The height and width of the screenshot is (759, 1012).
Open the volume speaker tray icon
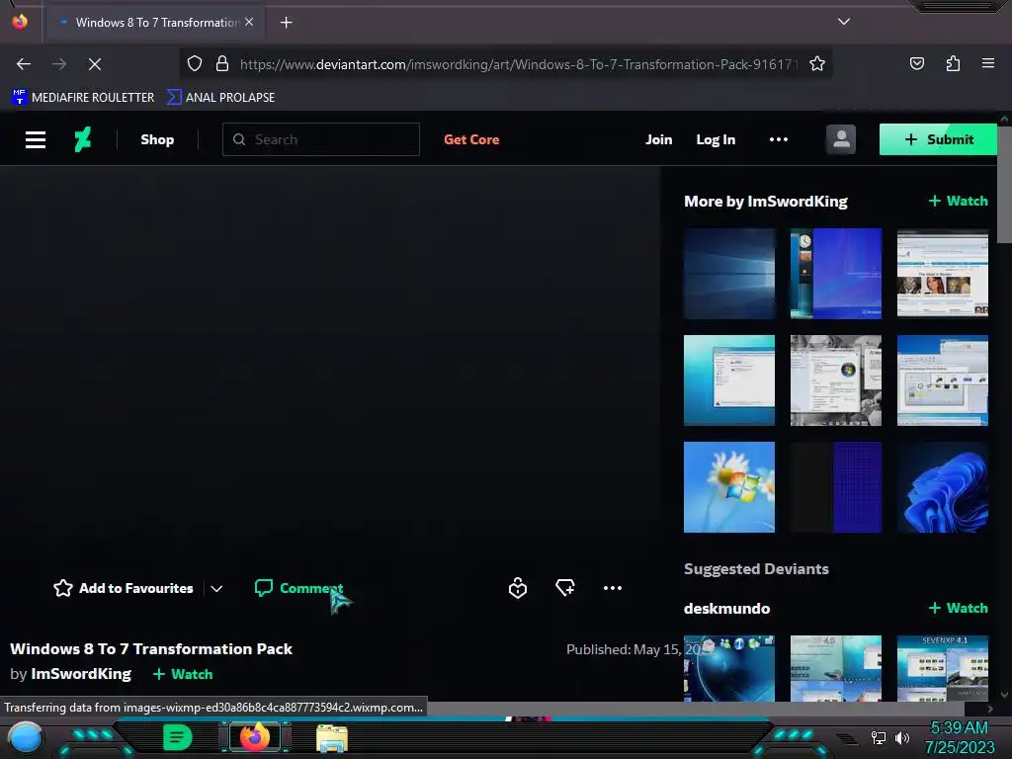[901, 737]
